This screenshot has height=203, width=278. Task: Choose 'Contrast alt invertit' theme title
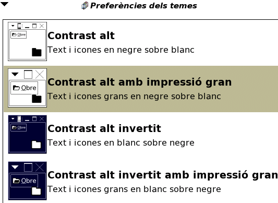click(x=104, y=128)
